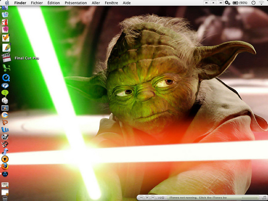This screenshot has width=268, height=201.
Task: Open the Trash in the Dock
Action: (x=5, y=198)
